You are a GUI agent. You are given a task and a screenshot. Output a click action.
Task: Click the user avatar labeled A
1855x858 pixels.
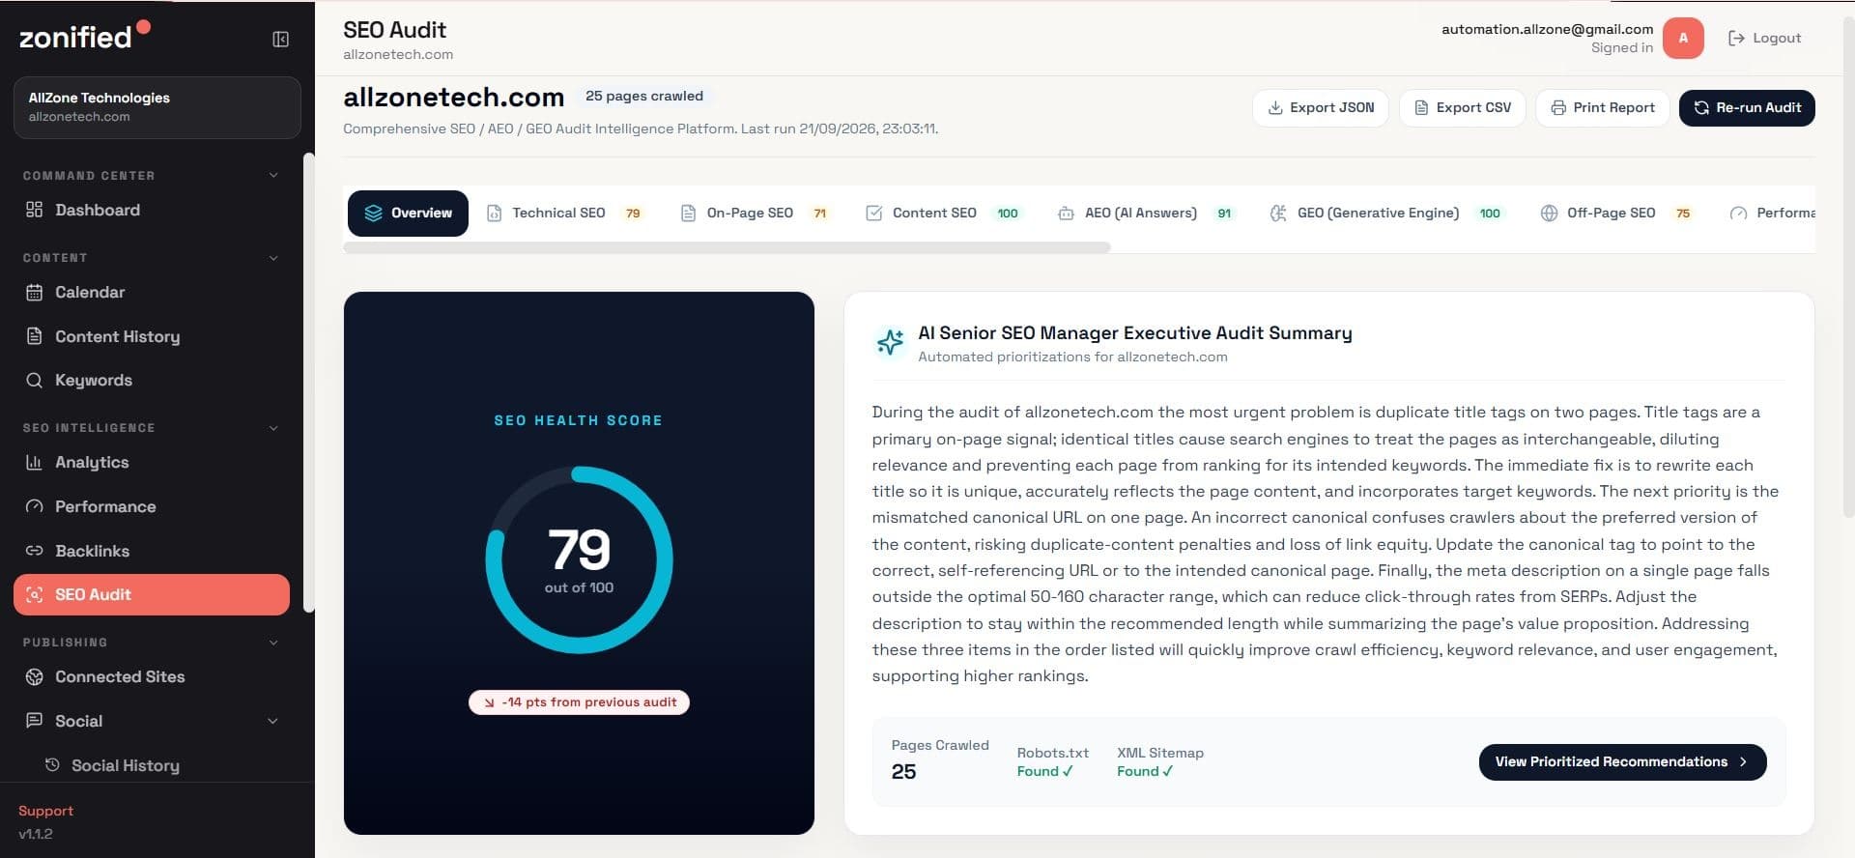(x=1683, y=38)
